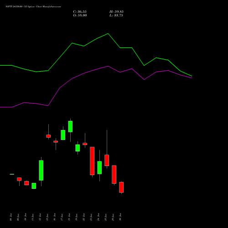Select the green candle for 19 Jun
Viewport: 228px width, 228px height.
[x=78, y=148]
